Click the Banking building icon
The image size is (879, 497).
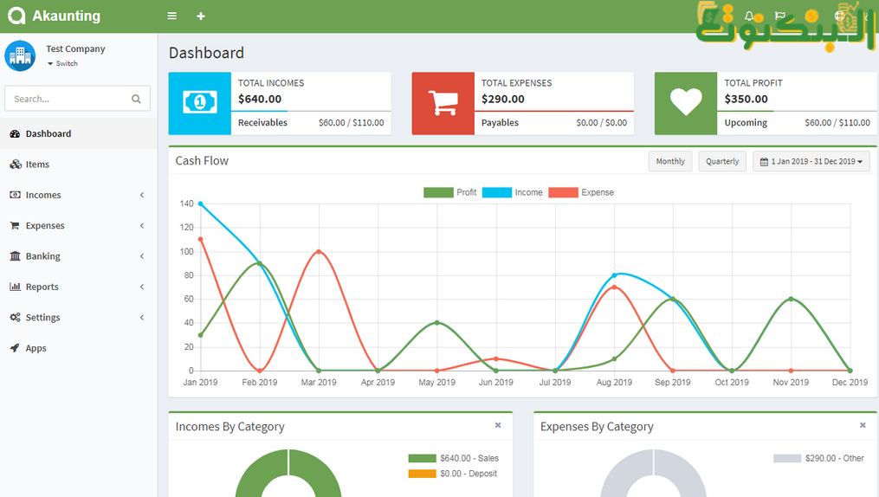click(x=15, y=256)
